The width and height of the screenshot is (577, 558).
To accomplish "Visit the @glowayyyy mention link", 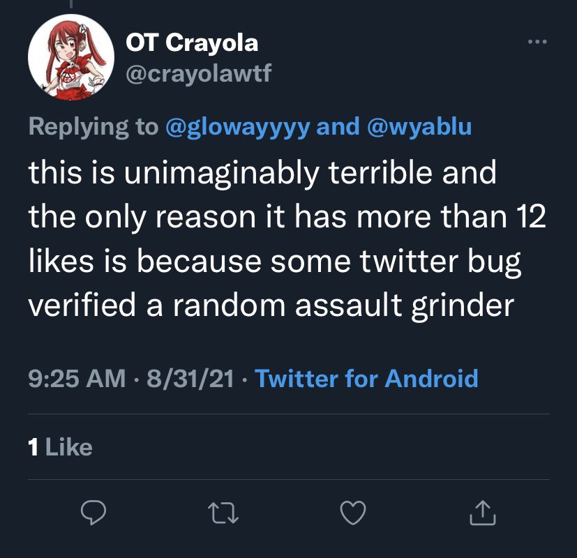I will coord(237,127).
